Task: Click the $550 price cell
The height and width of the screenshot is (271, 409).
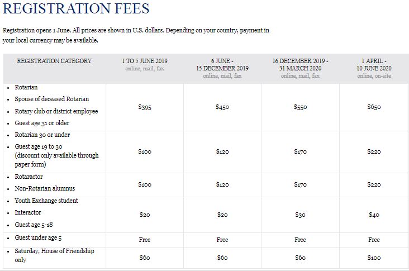Action: tap(300, 107)
